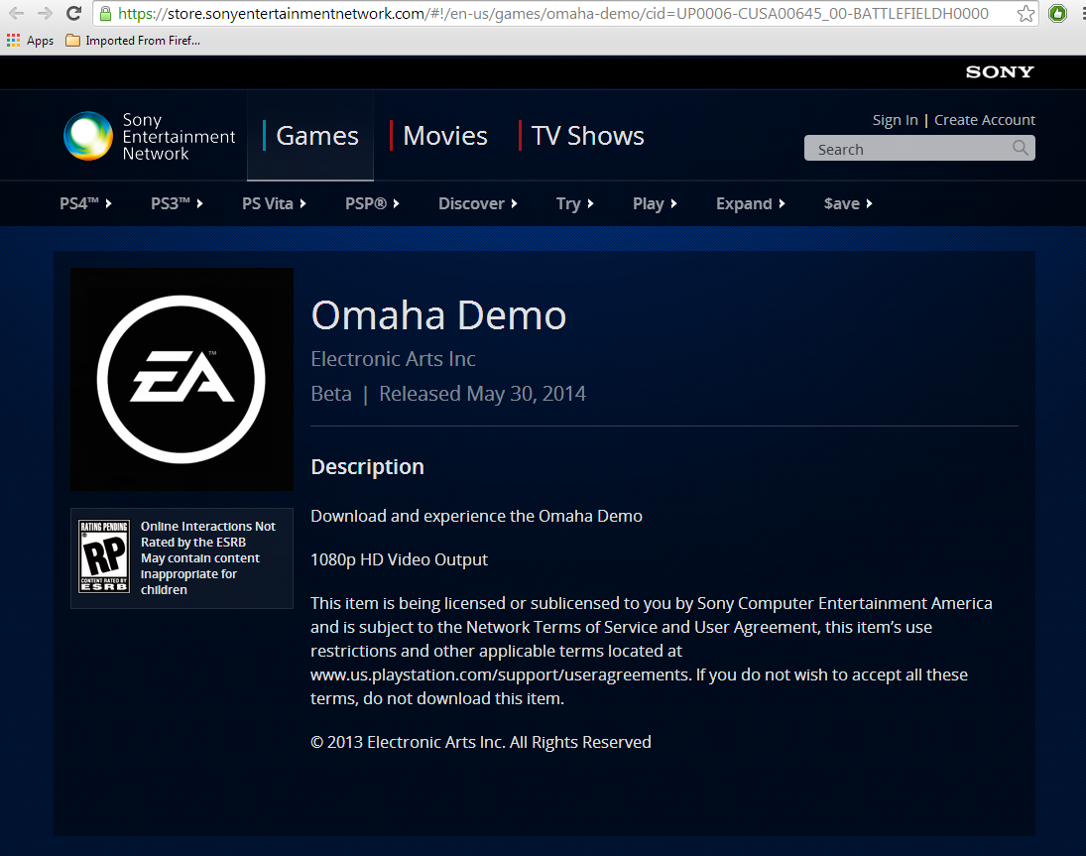Image resolution: width=1086 pixels, height=856 pixels.
Task: Click the Create Account link
Action: (x=984, y=120)
